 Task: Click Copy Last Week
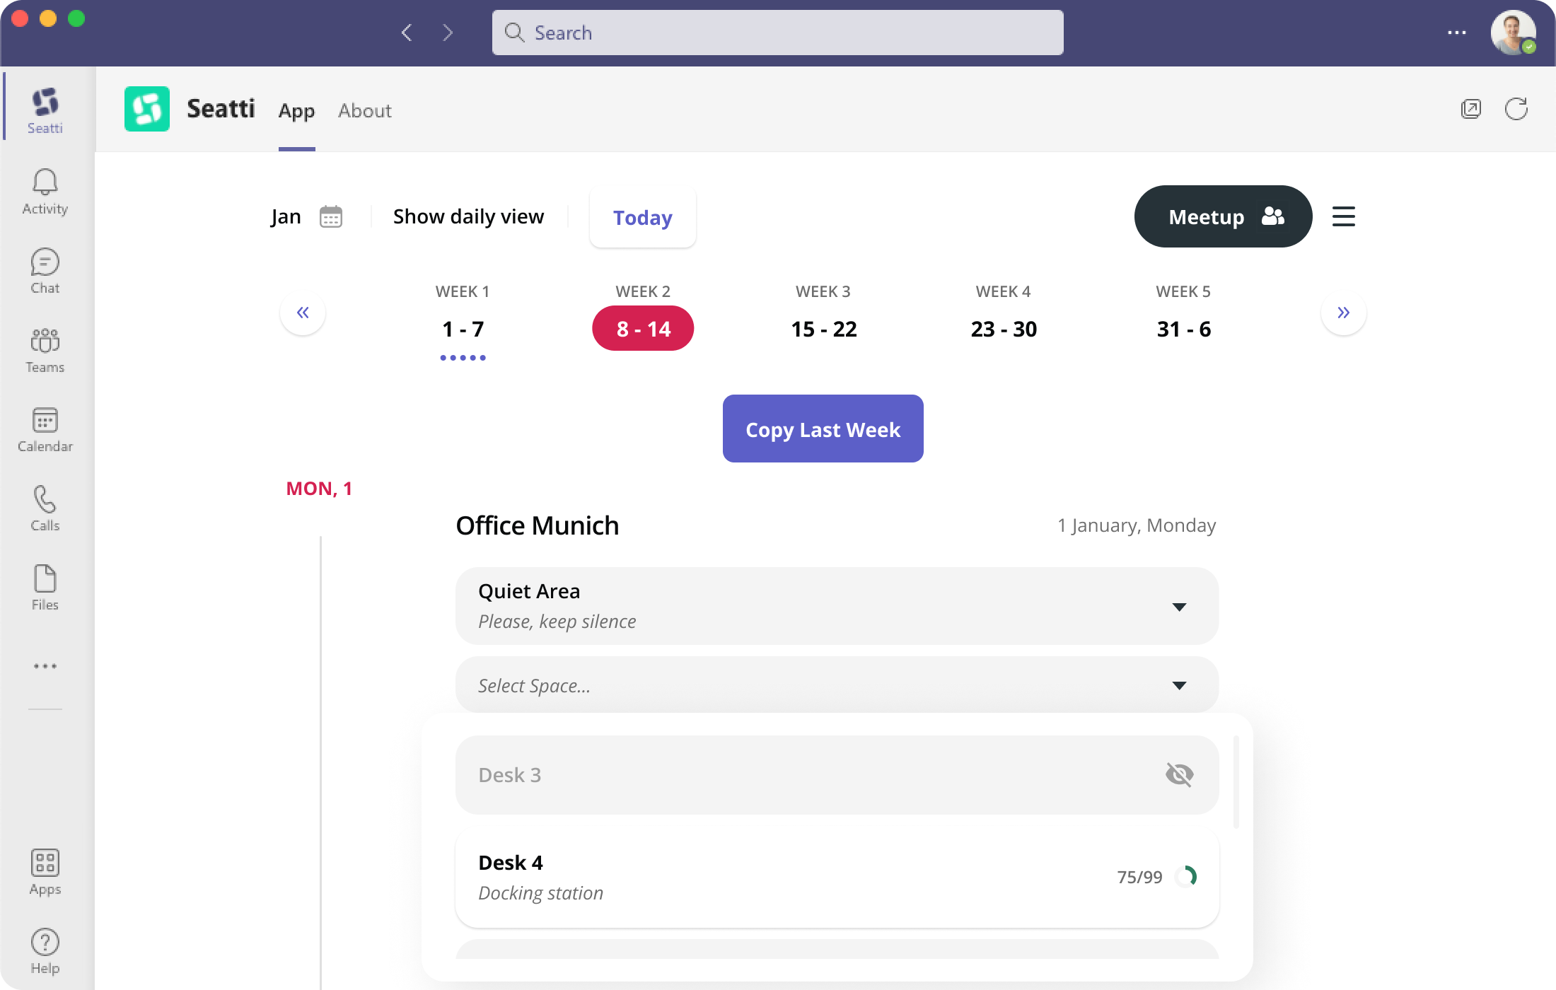[823, 429]
